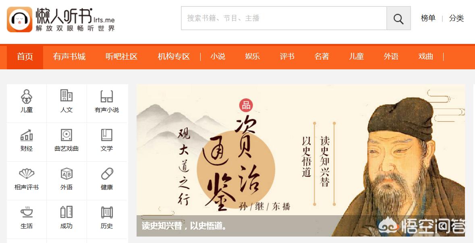Image resolution: width=475 pixels, height=243 pixels.
Task: Select the 外语 AB cube icon
Action: click(66, 174)
